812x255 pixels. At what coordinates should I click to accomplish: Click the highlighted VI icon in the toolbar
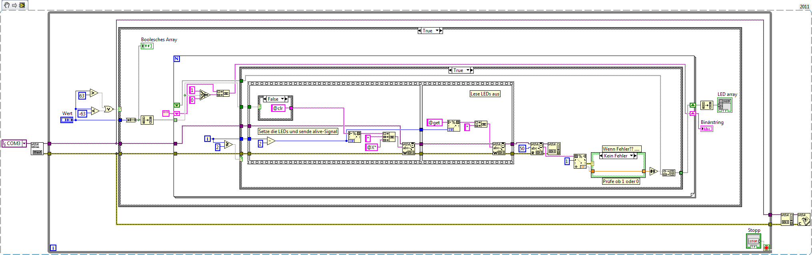22,5
